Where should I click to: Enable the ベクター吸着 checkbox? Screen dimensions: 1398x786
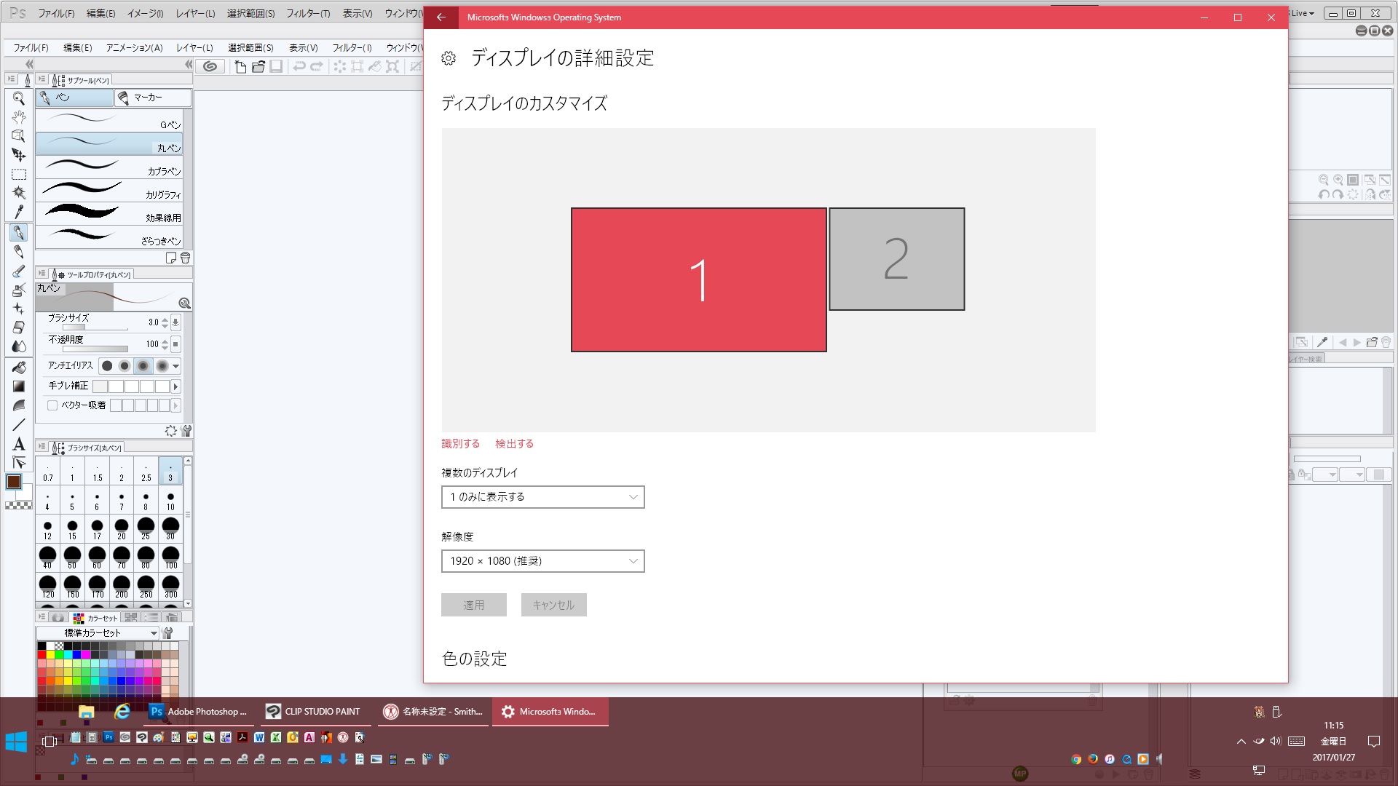pos(52,405)
